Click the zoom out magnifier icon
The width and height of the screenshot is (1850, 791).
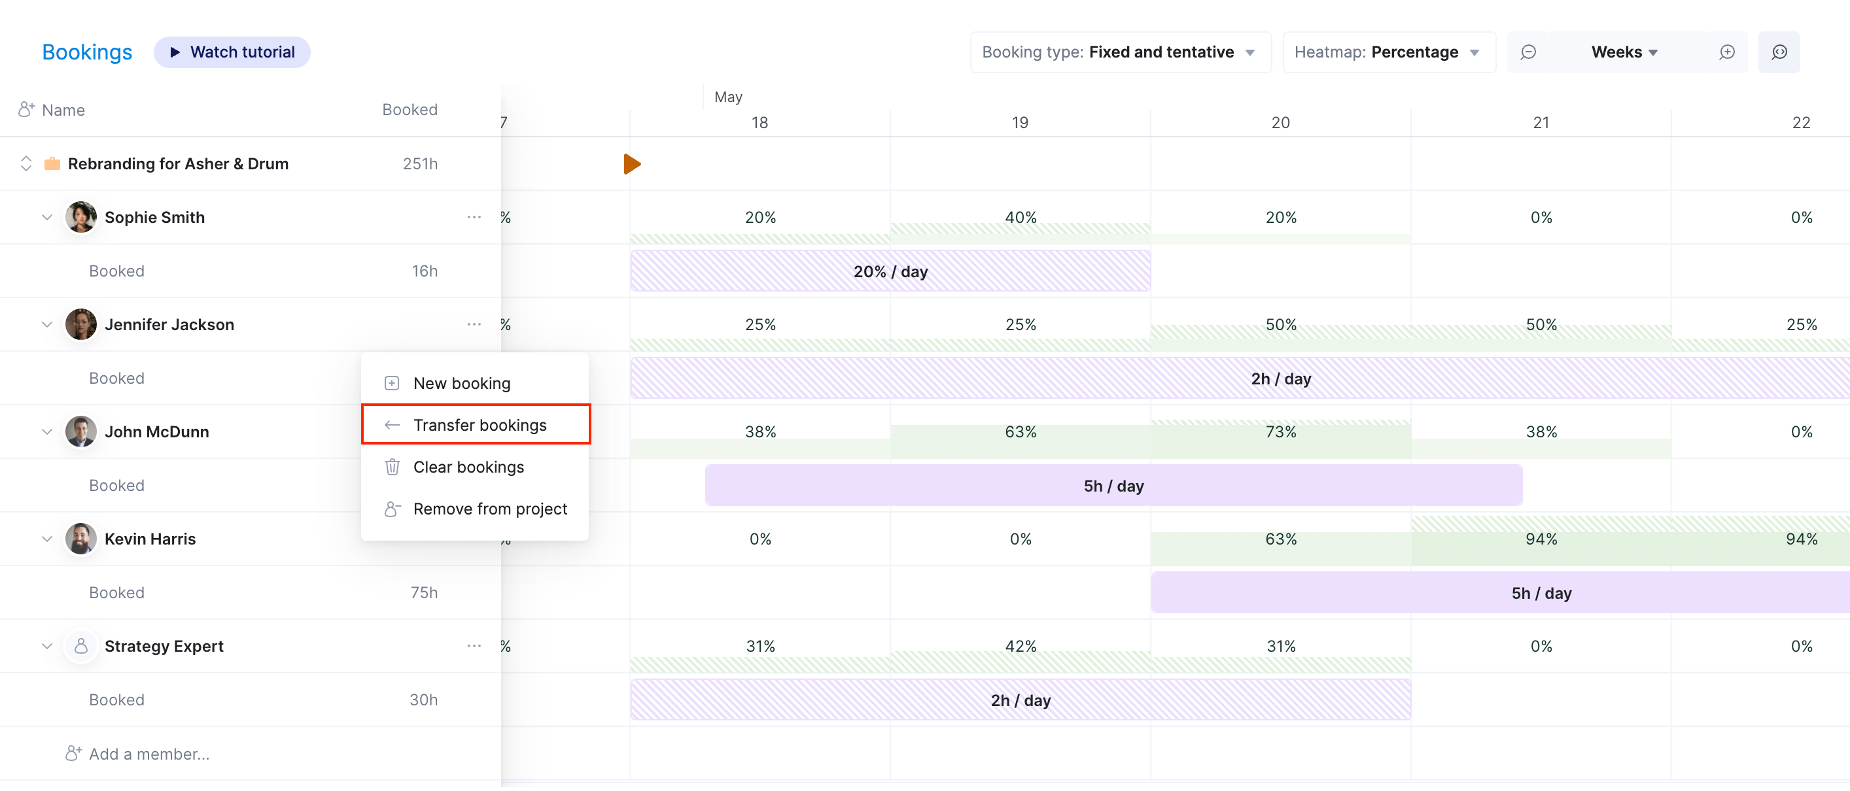coord(1527,52)
